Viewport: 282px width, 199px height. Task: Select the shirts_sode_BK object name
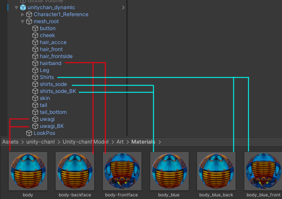coord(58,92)
